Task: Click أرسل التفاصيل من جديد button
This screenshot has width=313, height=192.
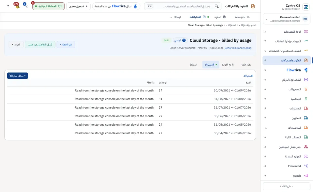Action: coord(40,45)
